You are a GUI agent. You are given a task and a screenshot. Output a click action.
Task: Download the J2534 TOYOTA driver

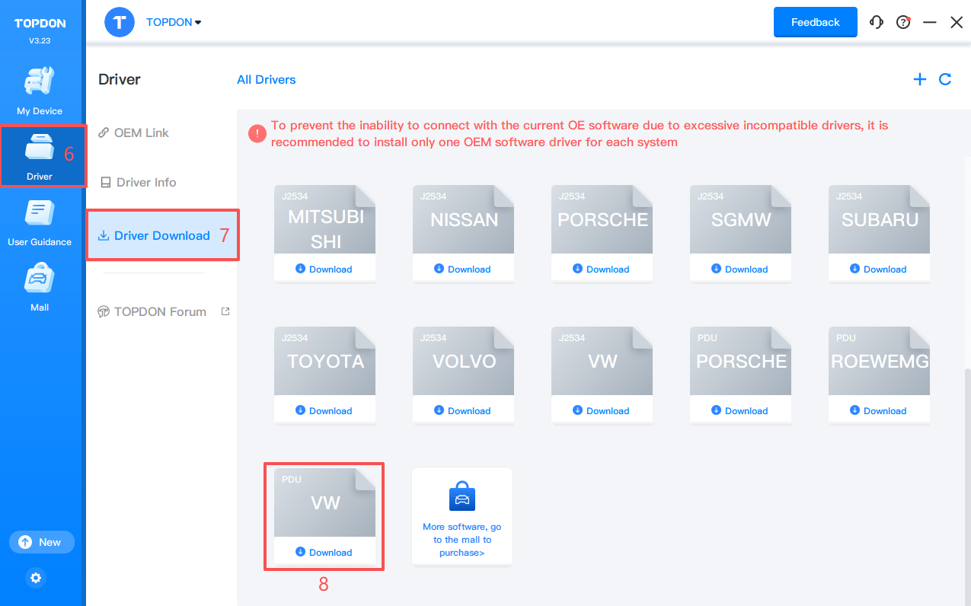[324, 410]
